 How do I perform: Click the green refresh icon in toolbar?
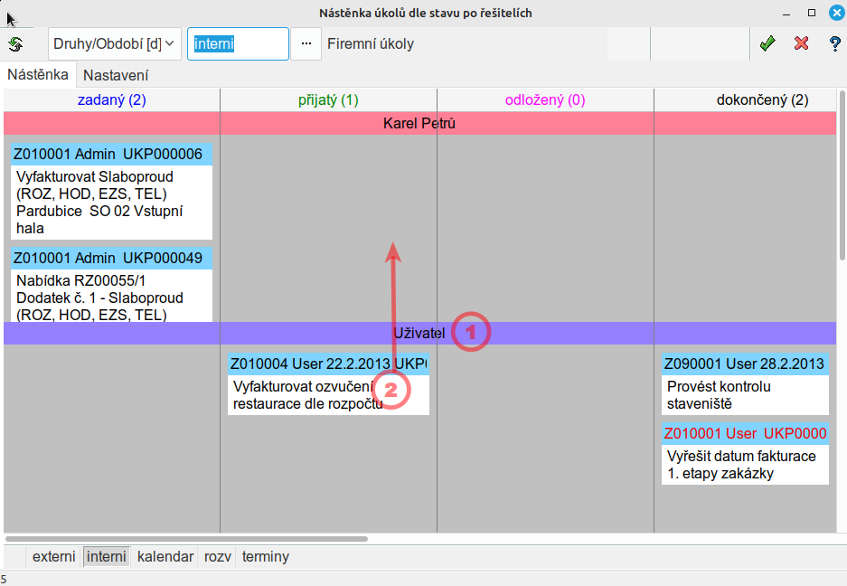15,43
